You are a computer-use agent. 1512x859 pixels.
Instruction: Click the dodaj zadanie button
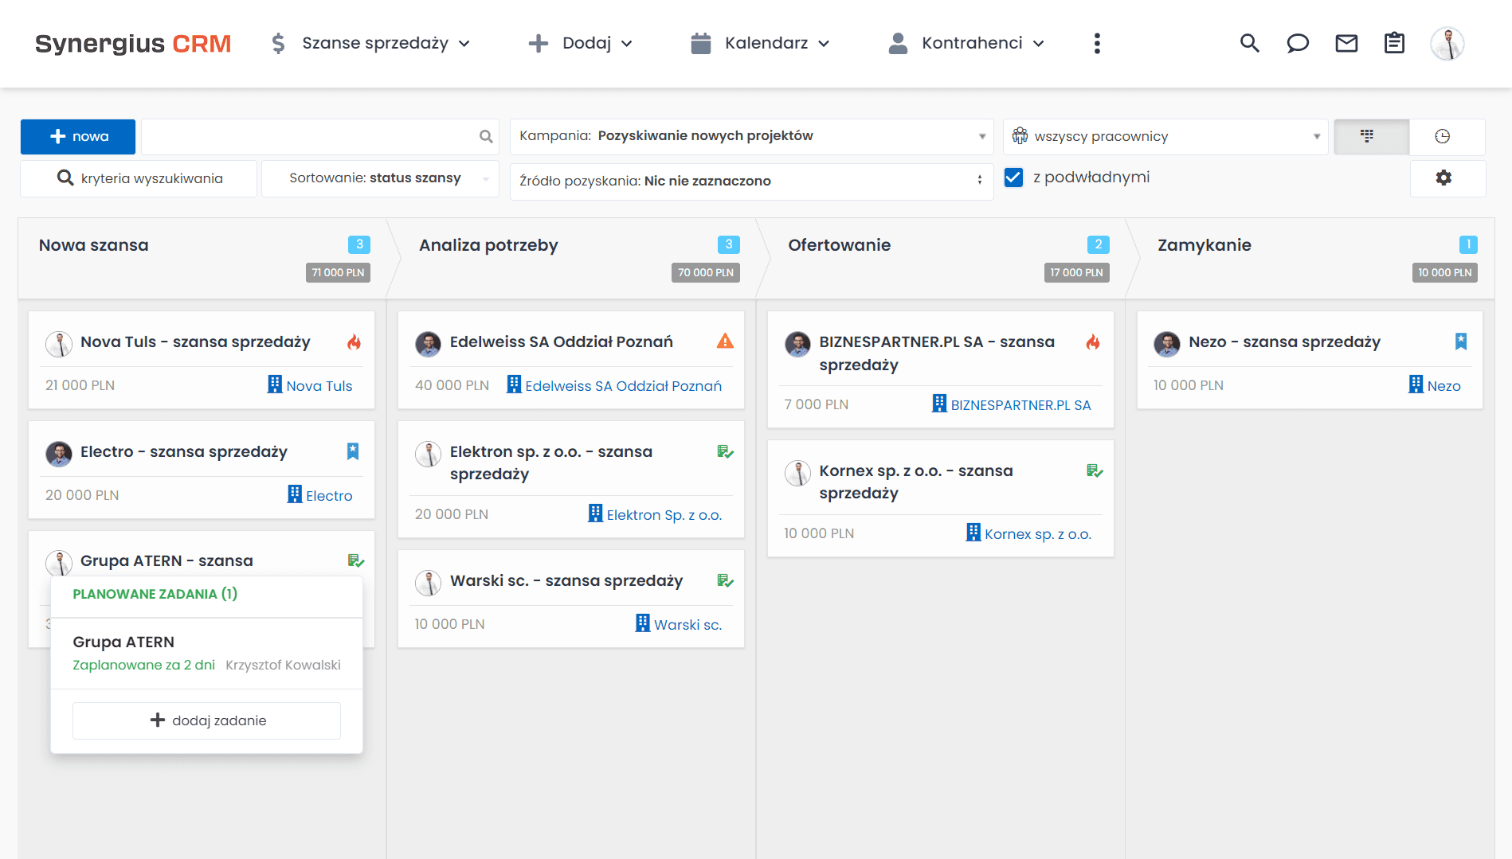(206, 720)
